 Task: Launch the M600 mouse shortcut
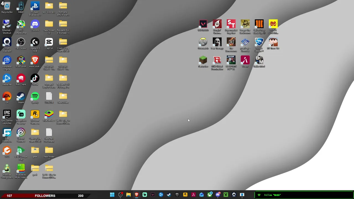(21, 8)
